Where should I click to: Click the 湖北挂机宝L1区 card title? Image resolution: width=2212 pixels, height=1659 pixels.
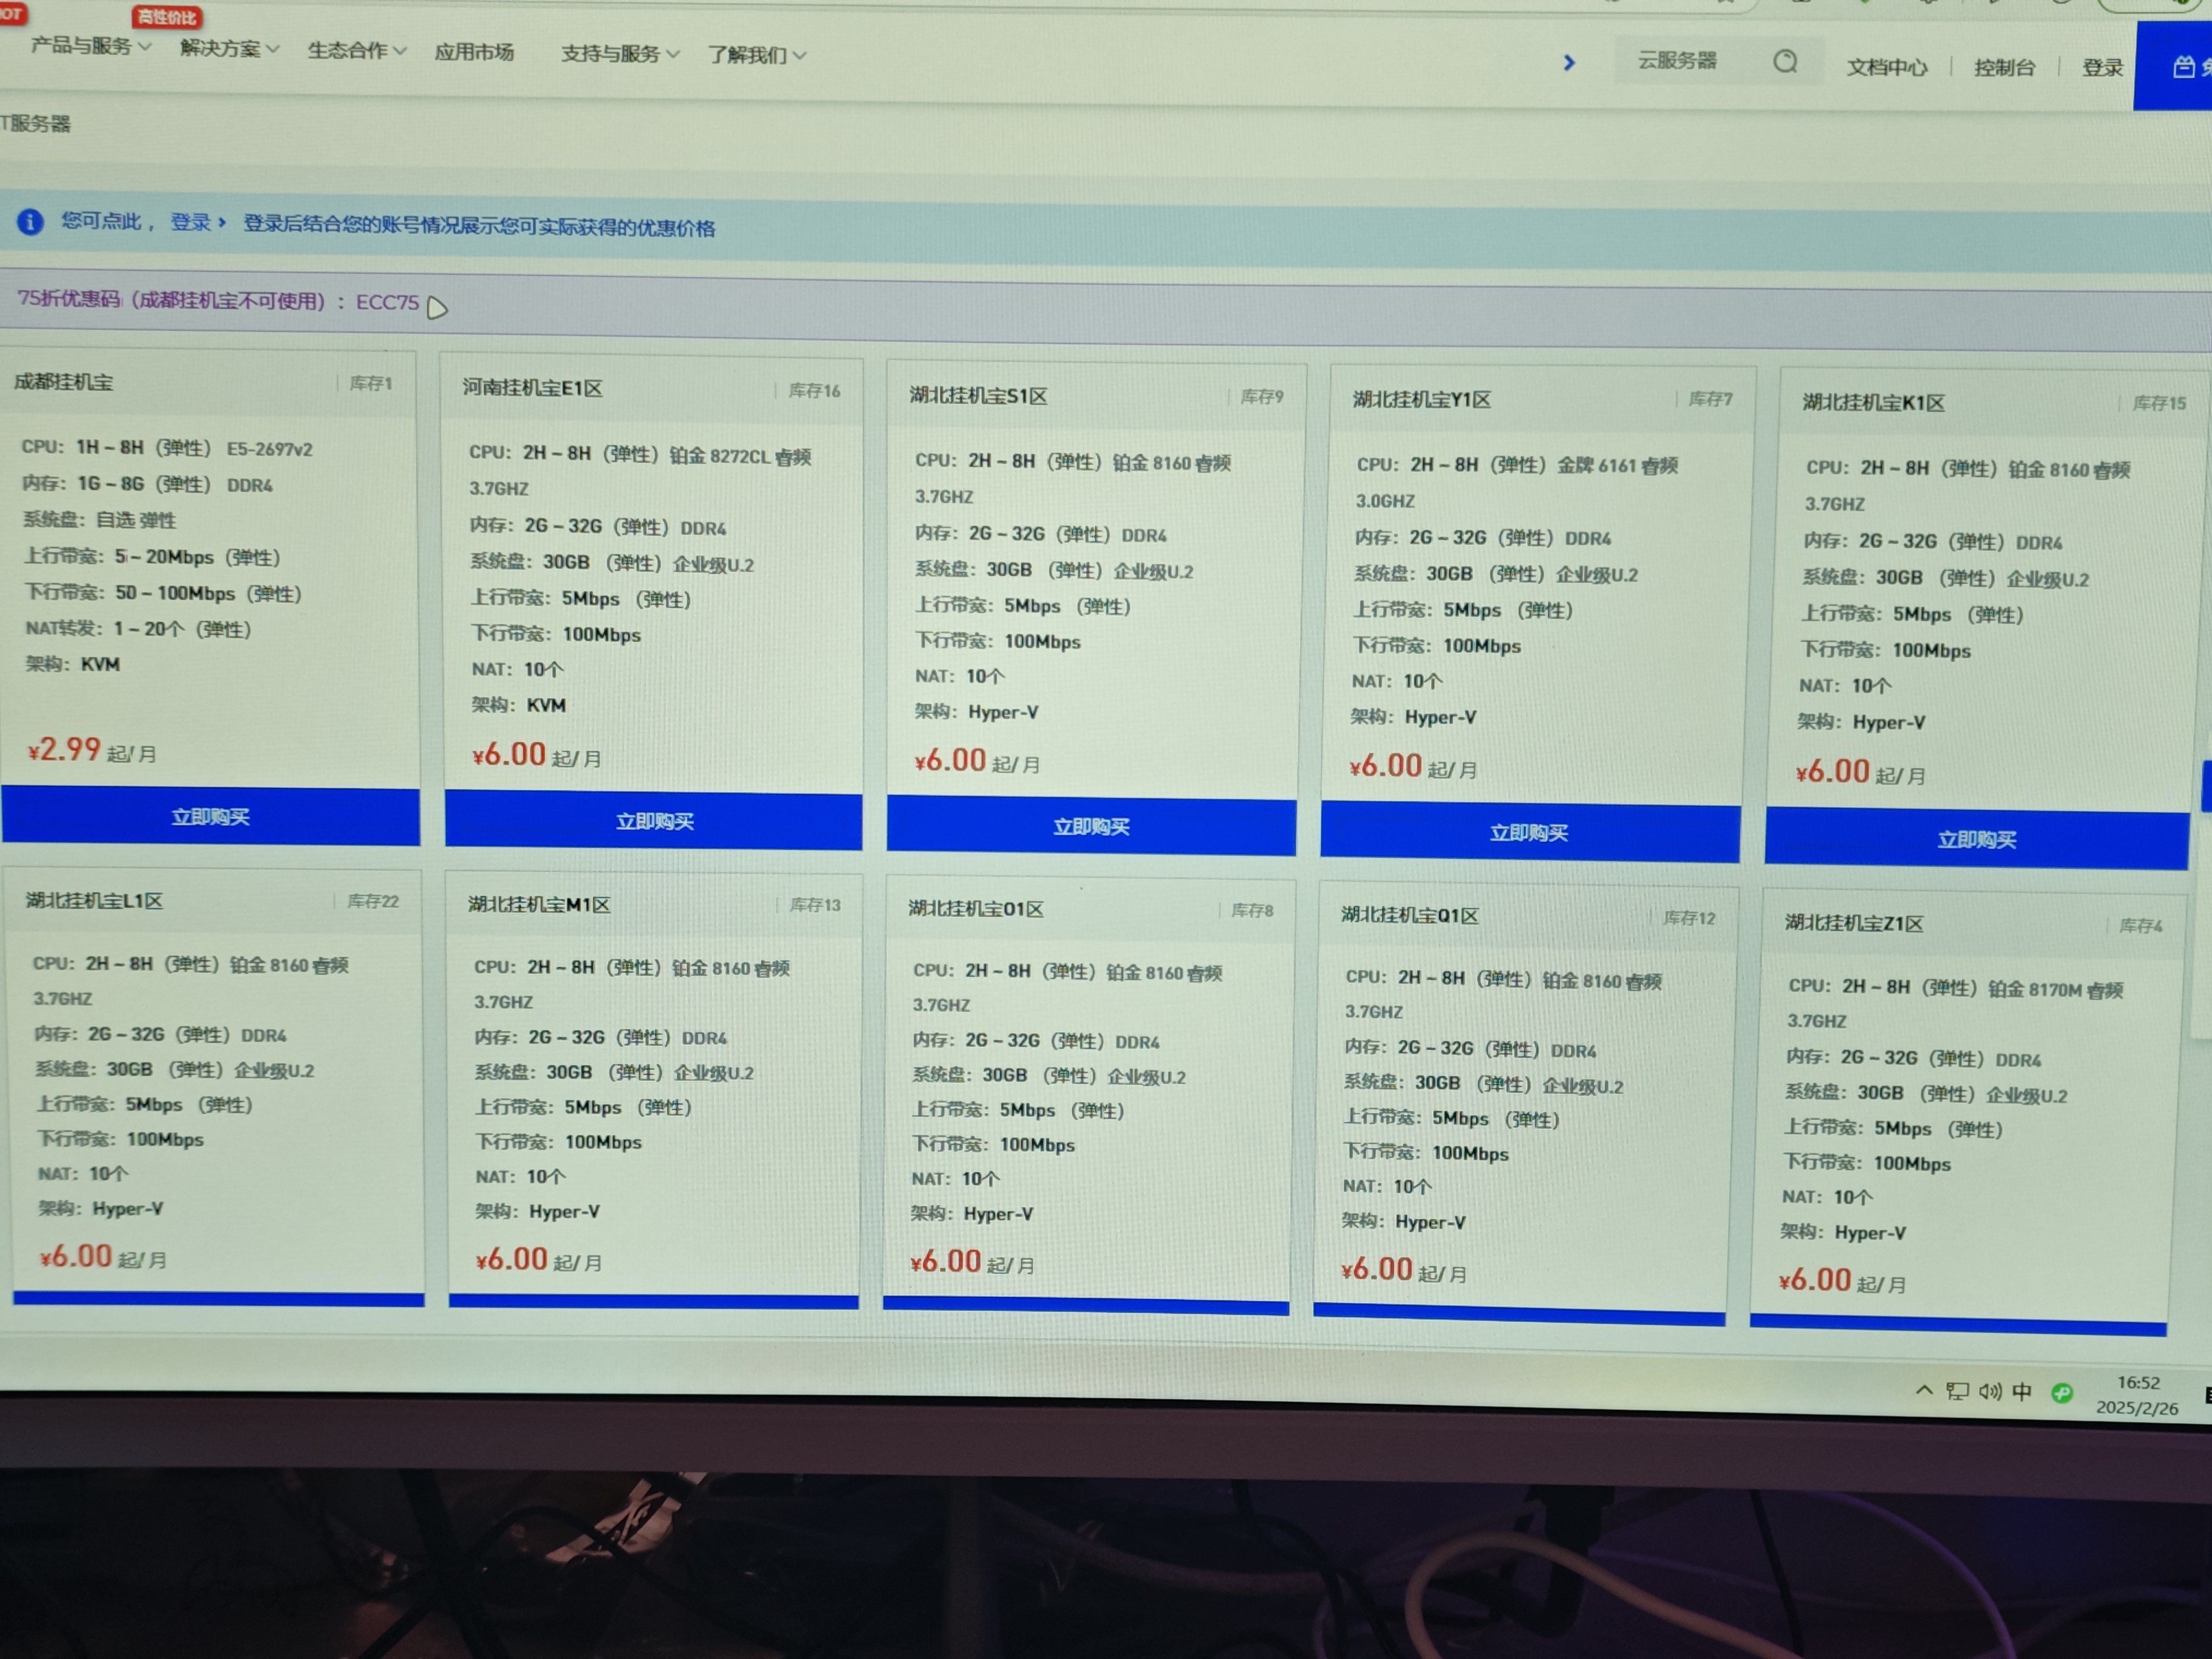(94, 901)
